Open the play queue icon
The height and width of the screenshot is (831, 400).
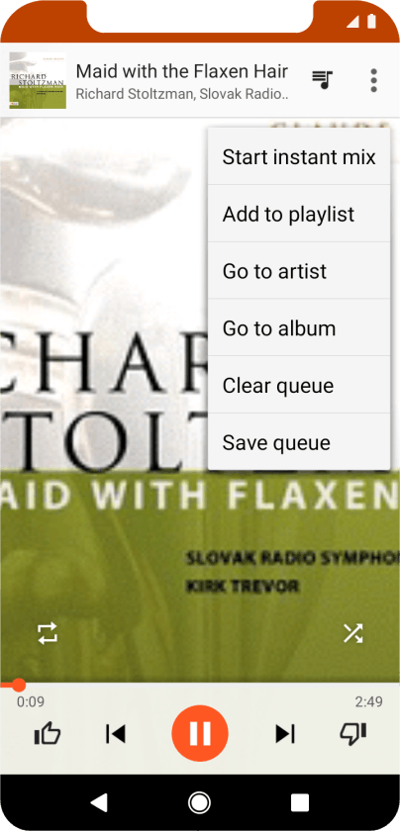tap(322, 80)
